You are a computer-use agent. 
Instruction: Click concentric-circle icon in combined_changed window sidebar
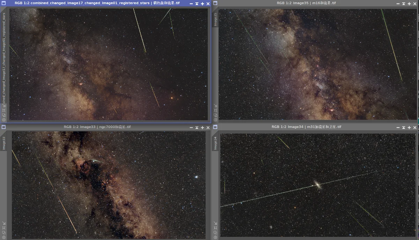(4, 119)
